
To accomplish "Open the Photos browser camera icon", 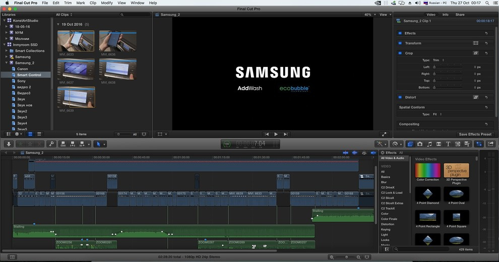I will (x=419, y=144).
